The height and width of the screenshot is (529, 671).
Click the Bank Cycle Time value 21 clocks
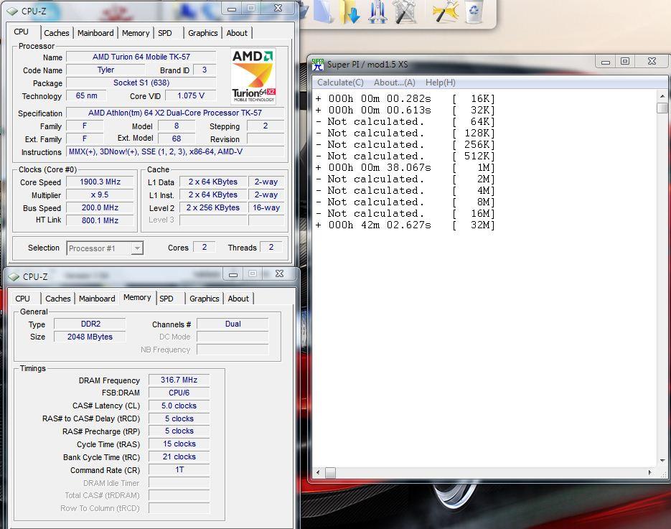179,457
